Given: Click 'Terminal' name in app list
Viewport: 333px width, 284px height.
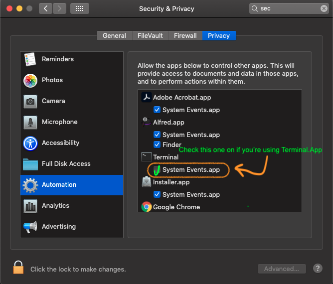Looking at the screenshot, I should coord(166,157).
